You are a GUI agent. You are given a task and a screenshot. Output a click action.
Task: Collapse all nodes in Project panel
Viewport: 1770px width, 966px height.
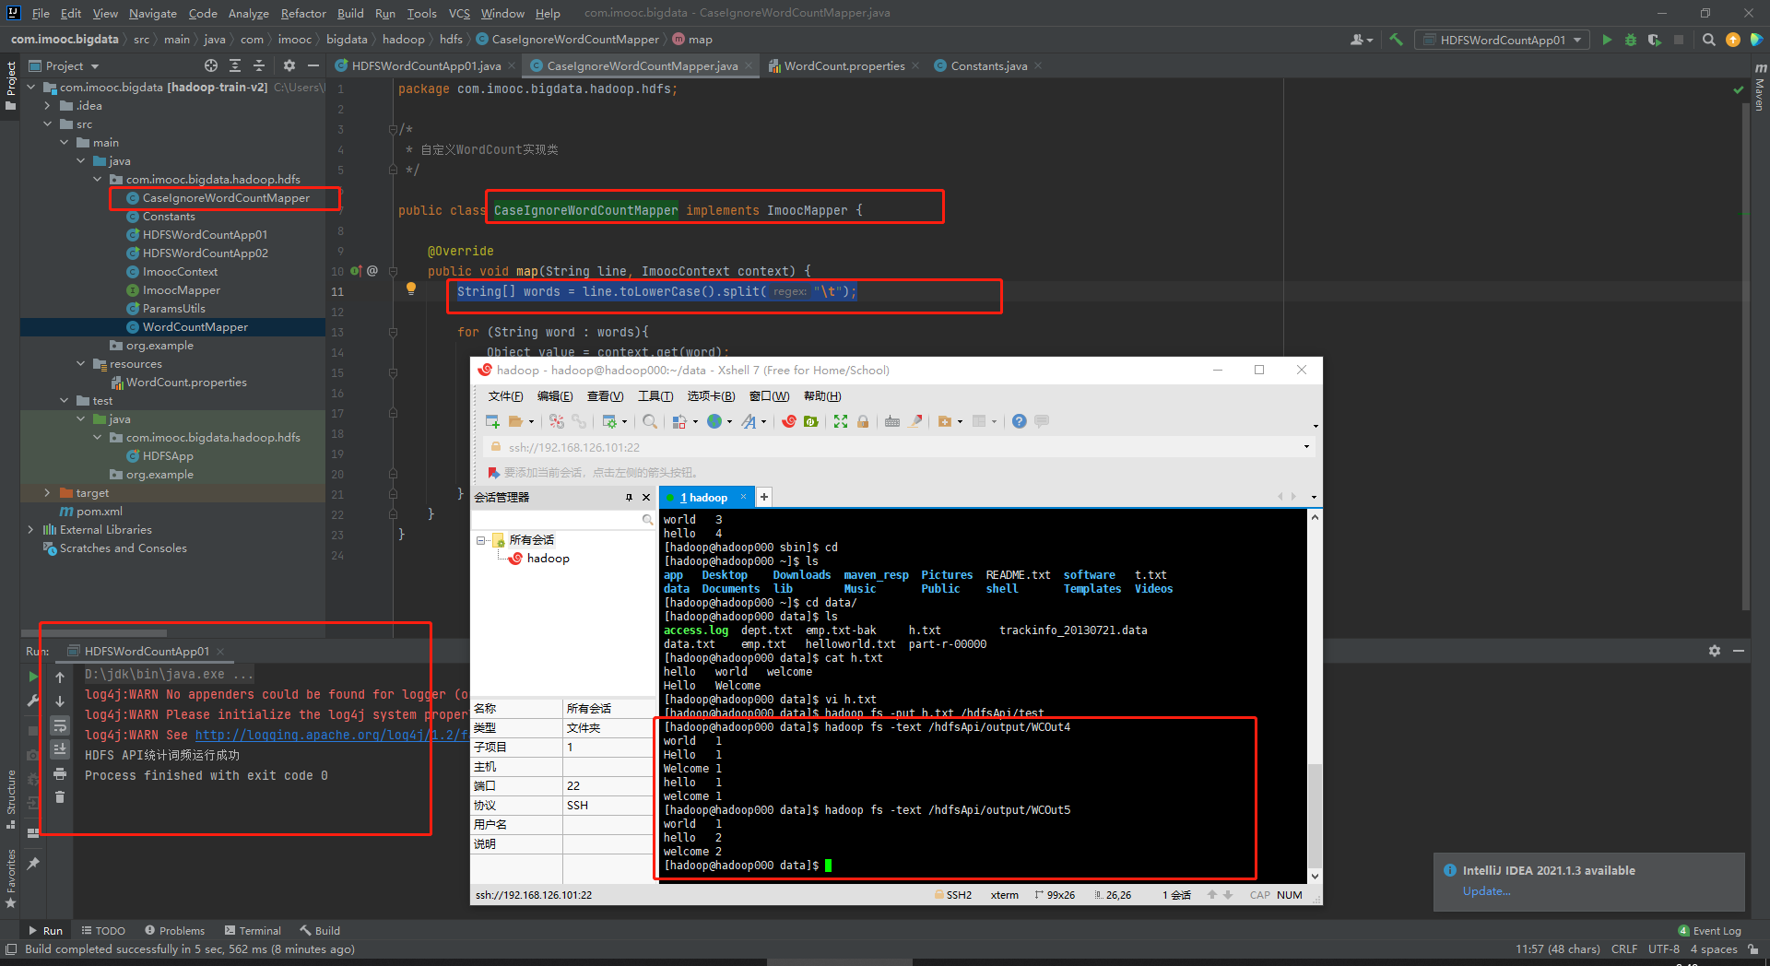(259, 65)
